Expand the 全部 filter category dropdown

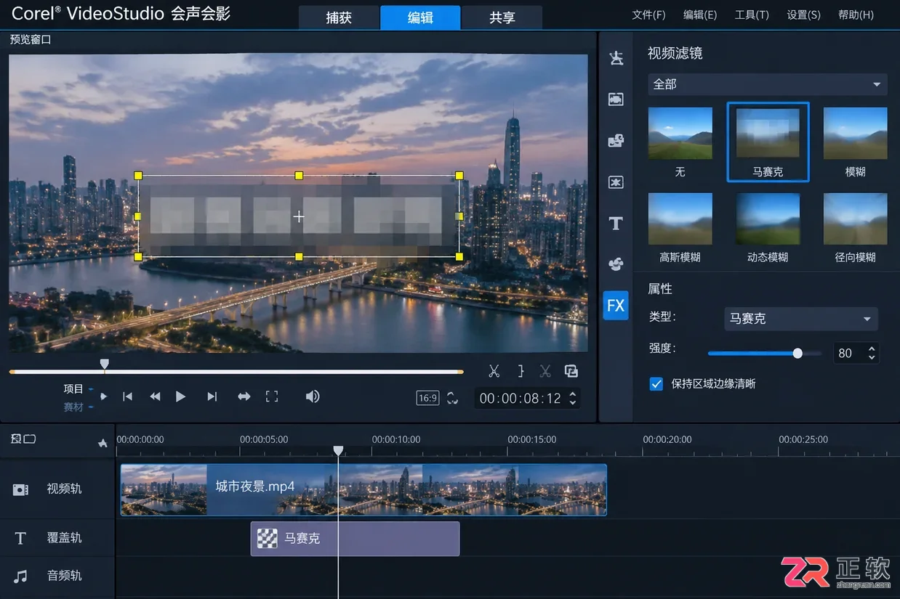[x=767, y=84]
